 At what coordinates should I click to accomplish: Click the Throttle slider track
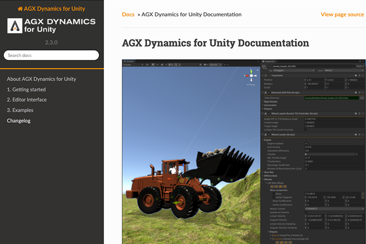point(330,154)
